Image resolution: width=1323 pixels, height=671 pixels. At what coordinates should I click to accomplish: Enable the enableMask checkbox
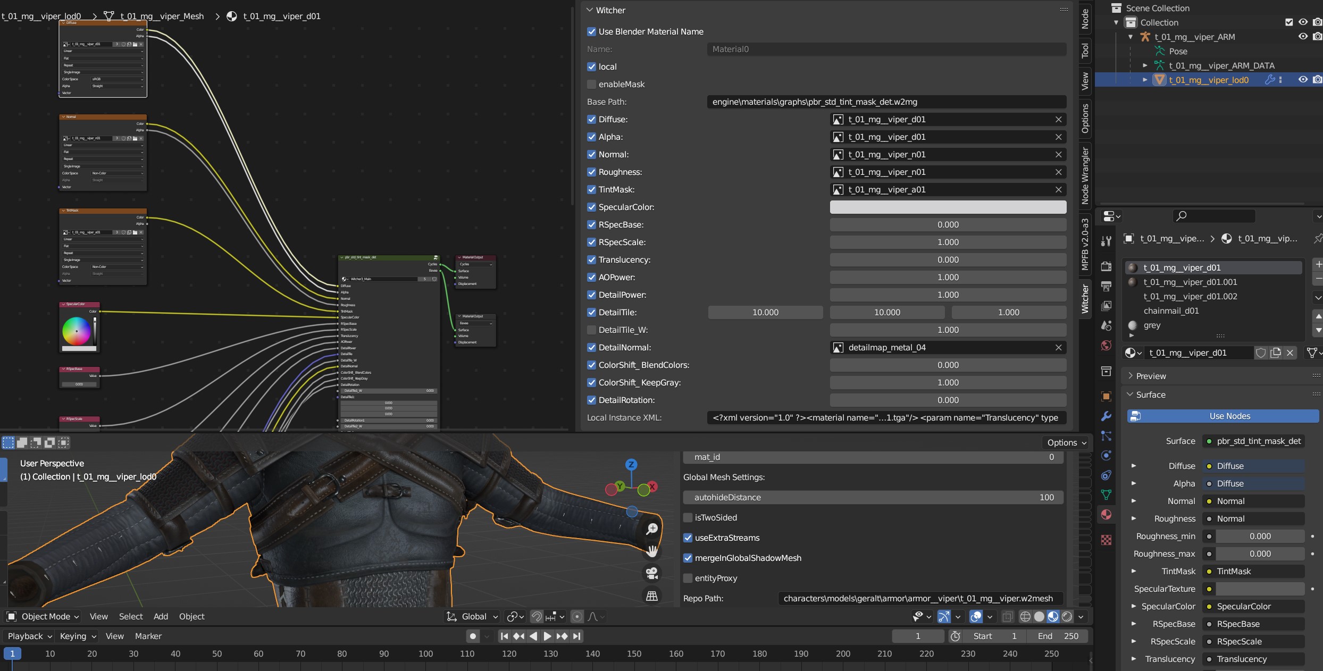click(591, 84)
